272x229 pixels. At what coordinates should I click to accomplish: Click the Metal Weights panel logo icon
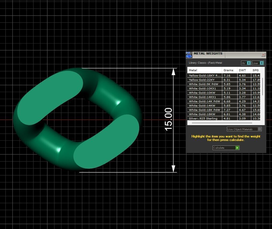(189, 55)
